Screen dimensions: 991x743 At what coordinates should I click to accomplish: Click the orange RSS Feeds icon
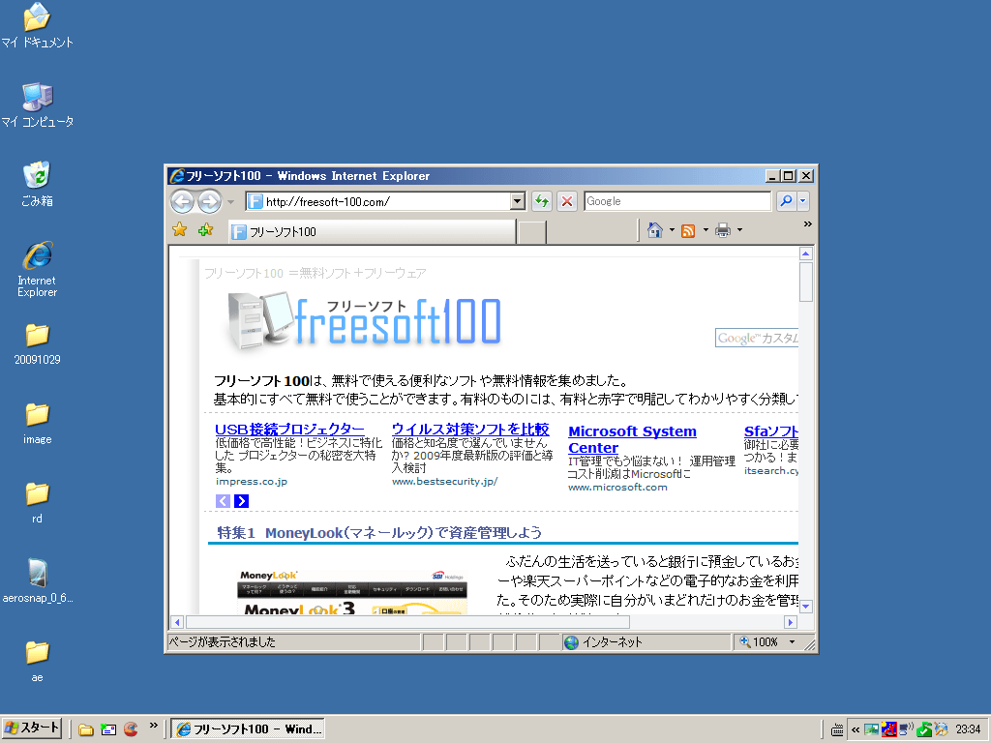click(x=688, y=231)
